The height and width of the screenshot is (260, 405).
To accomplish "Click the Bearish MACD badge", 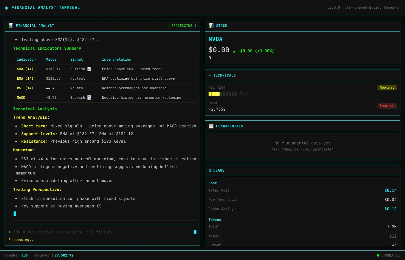I will (387, 106).
